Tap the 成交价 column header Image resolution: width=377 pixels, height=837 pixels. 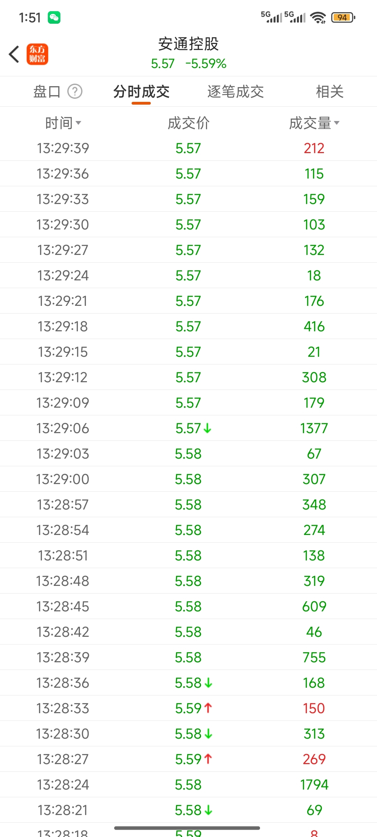tap(188, 123)
